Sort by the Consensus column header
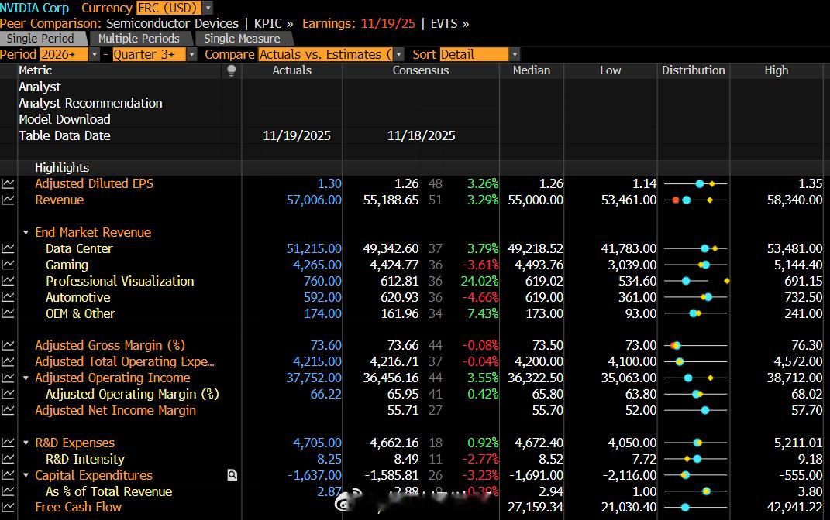This screenshot has width=830, height=520. click(x=421, y=71)
